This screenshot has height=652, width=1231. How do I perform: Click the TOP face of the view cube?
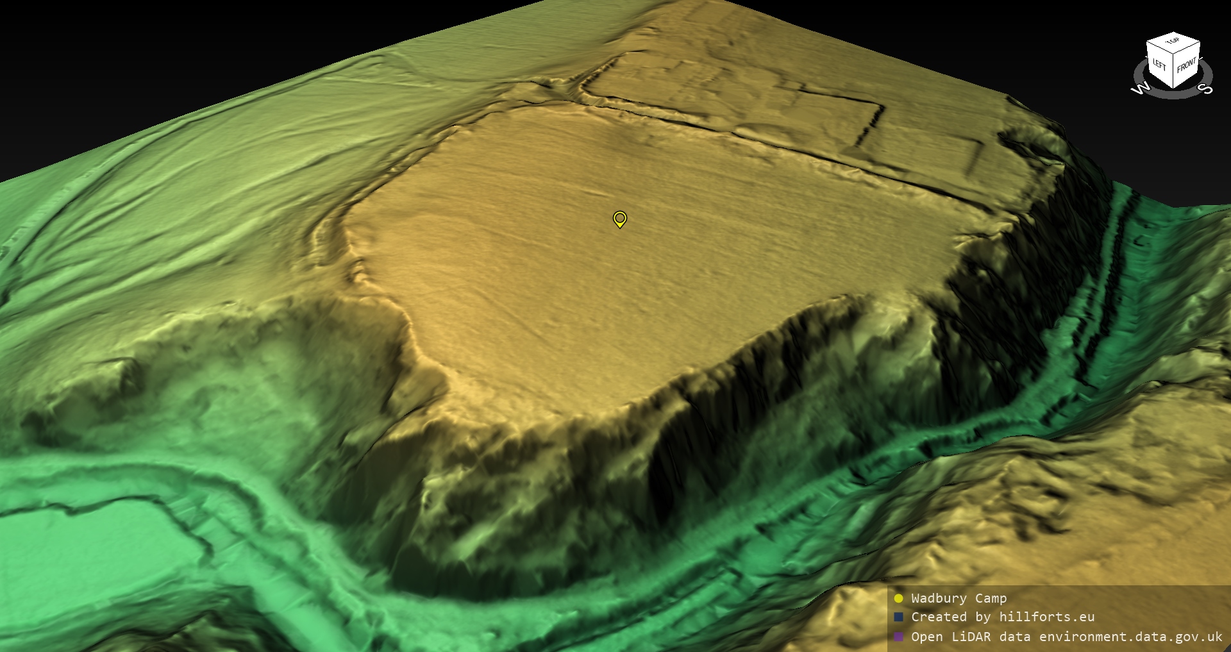point(1173,42)
